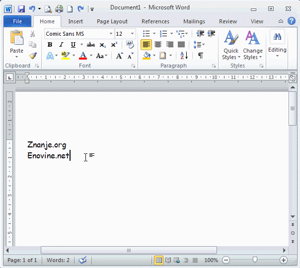Expand the Font dialog launcher

[x=133, y=66]
